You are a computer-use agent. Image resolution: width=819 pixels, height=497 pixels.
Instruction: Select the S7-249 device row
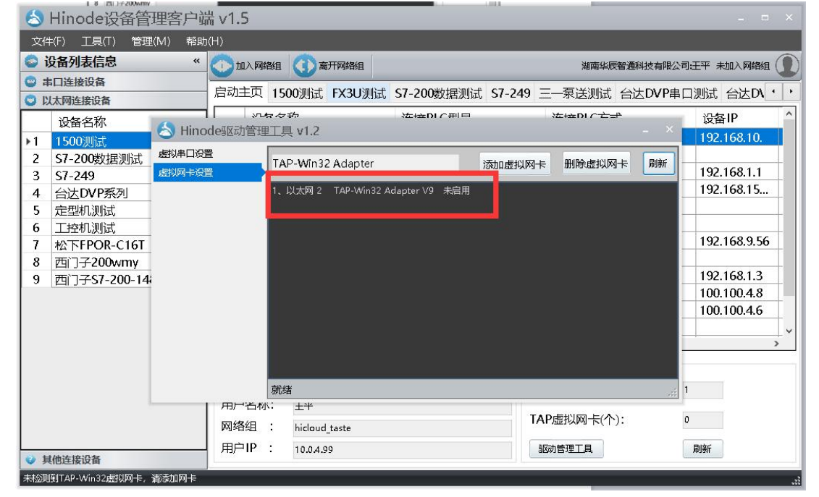pos(75,176)
